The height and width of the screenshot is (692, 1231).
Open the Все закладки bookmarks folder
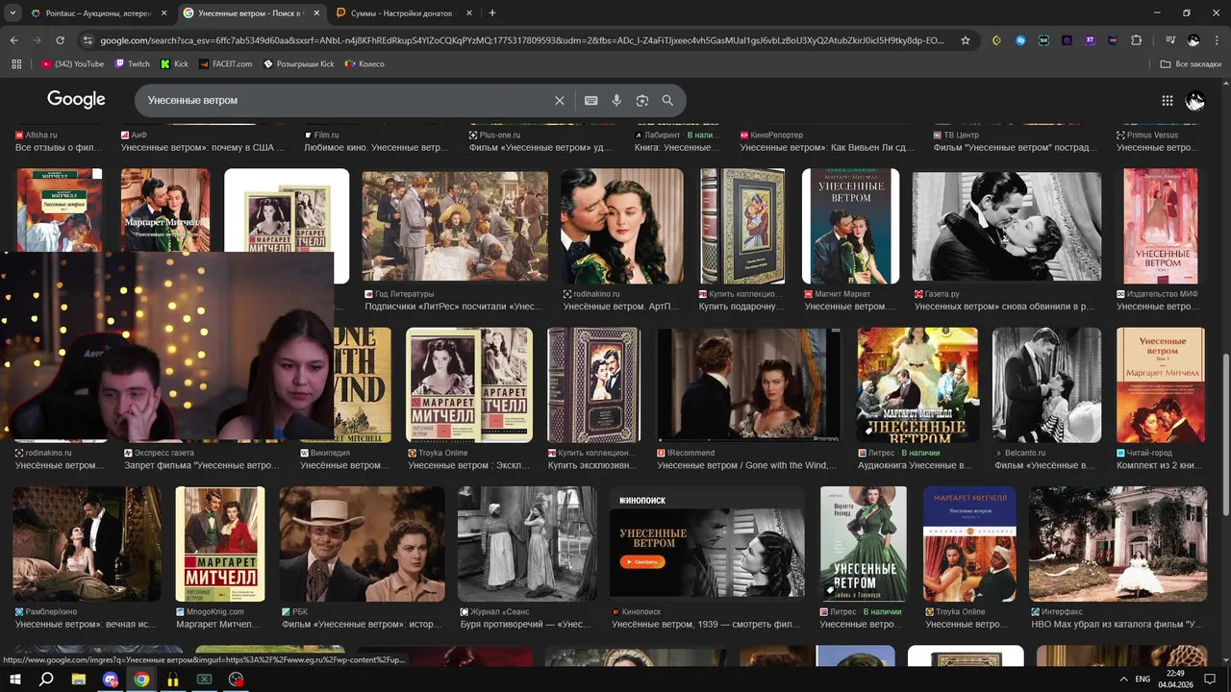point(1191,63)
